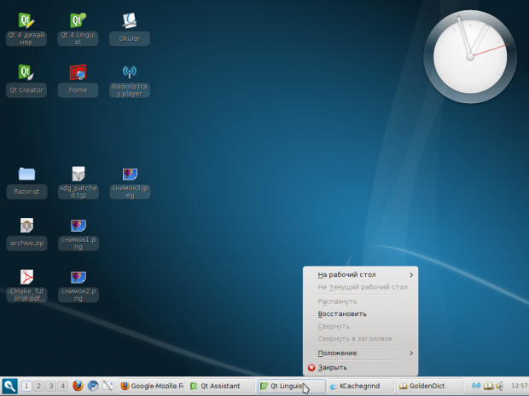Click the blue globe browser quick launch icon

tap(93, 386)
